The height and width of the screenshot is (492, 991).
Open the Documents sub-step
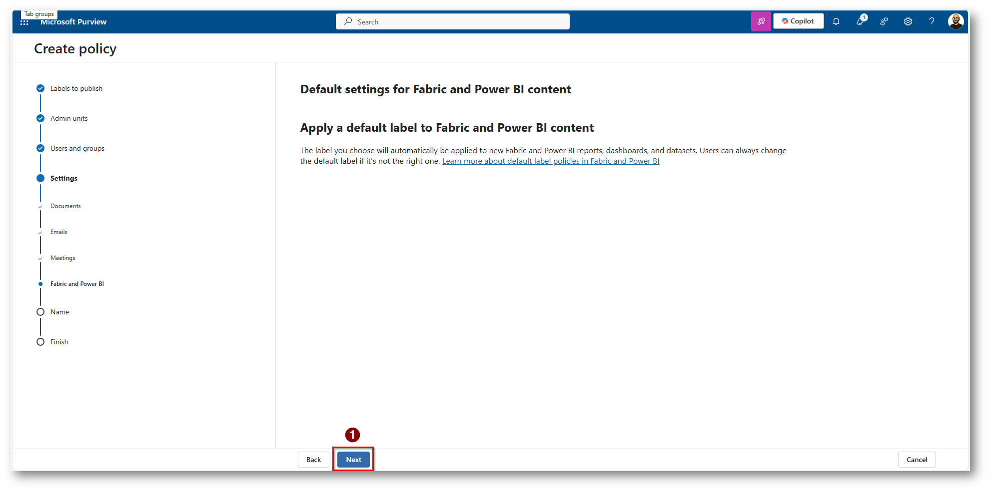pos(65,206)
